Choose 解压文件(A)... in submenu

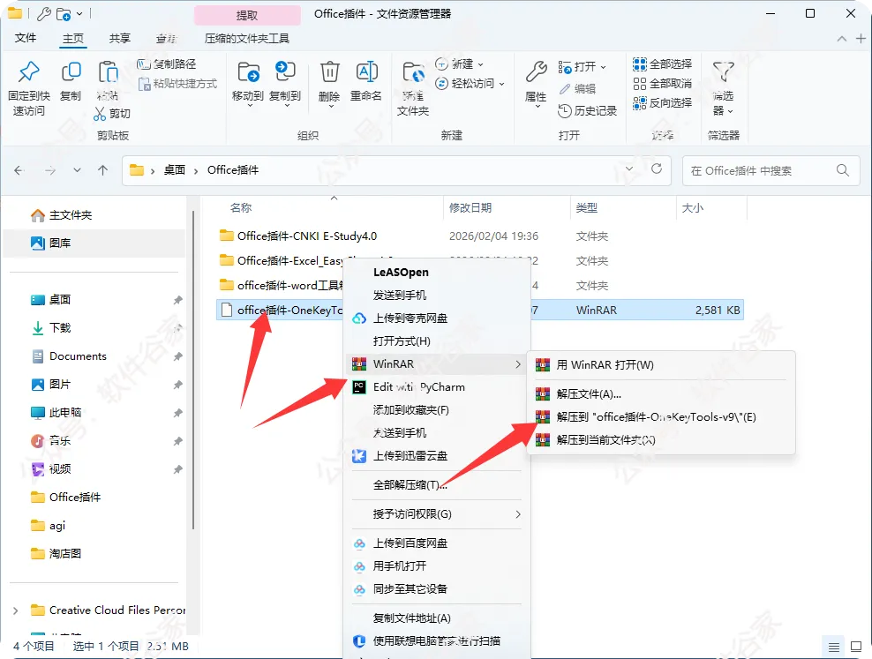tap(661, 394)
